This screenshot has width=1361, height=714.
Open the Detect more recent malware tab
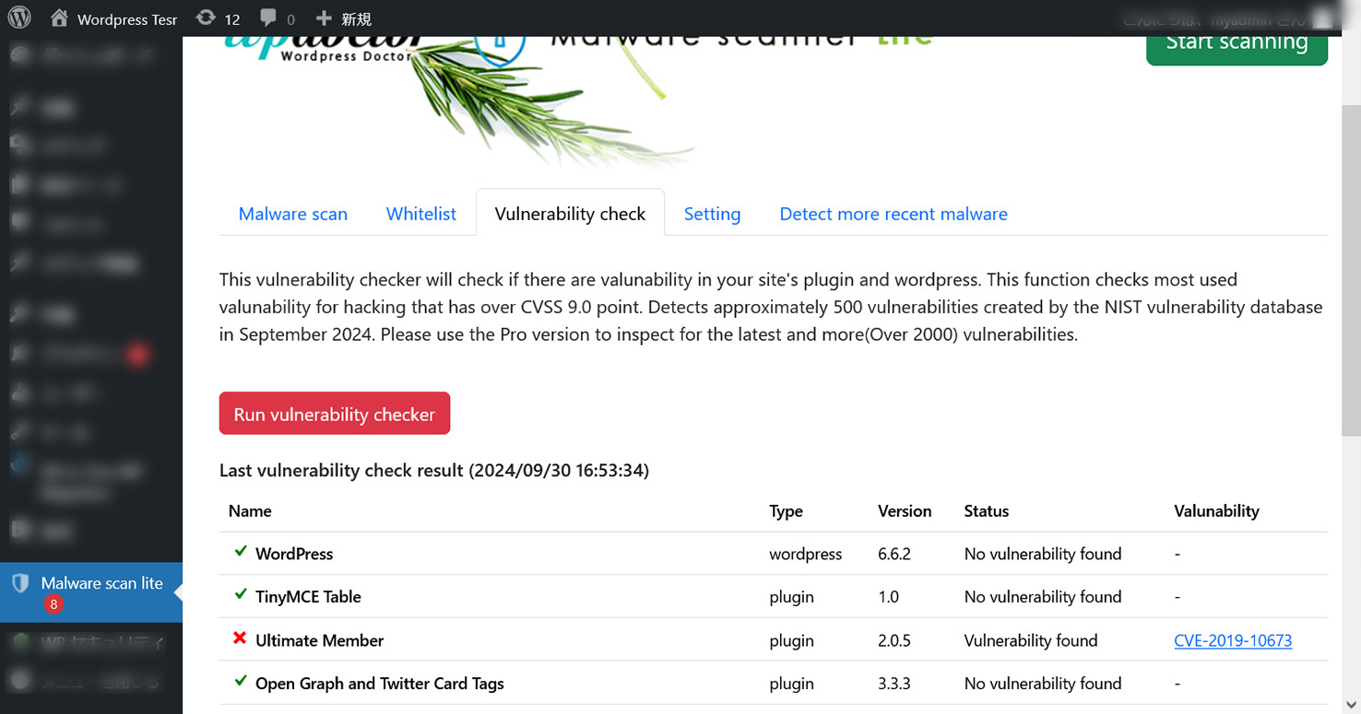[894, 214]
